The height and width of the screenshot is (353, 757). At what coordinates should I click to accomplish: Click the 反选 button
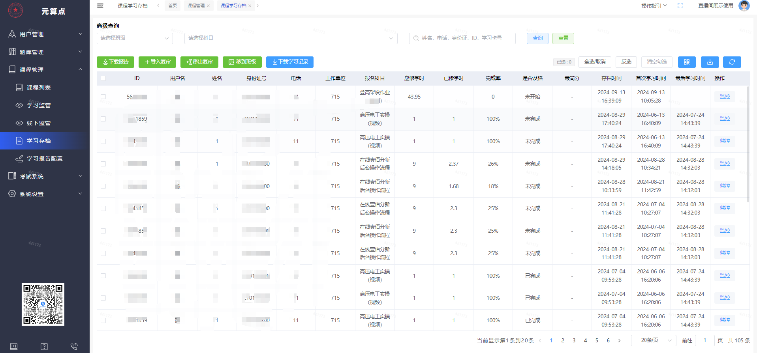pyautogui.click(x=626, y=62)
